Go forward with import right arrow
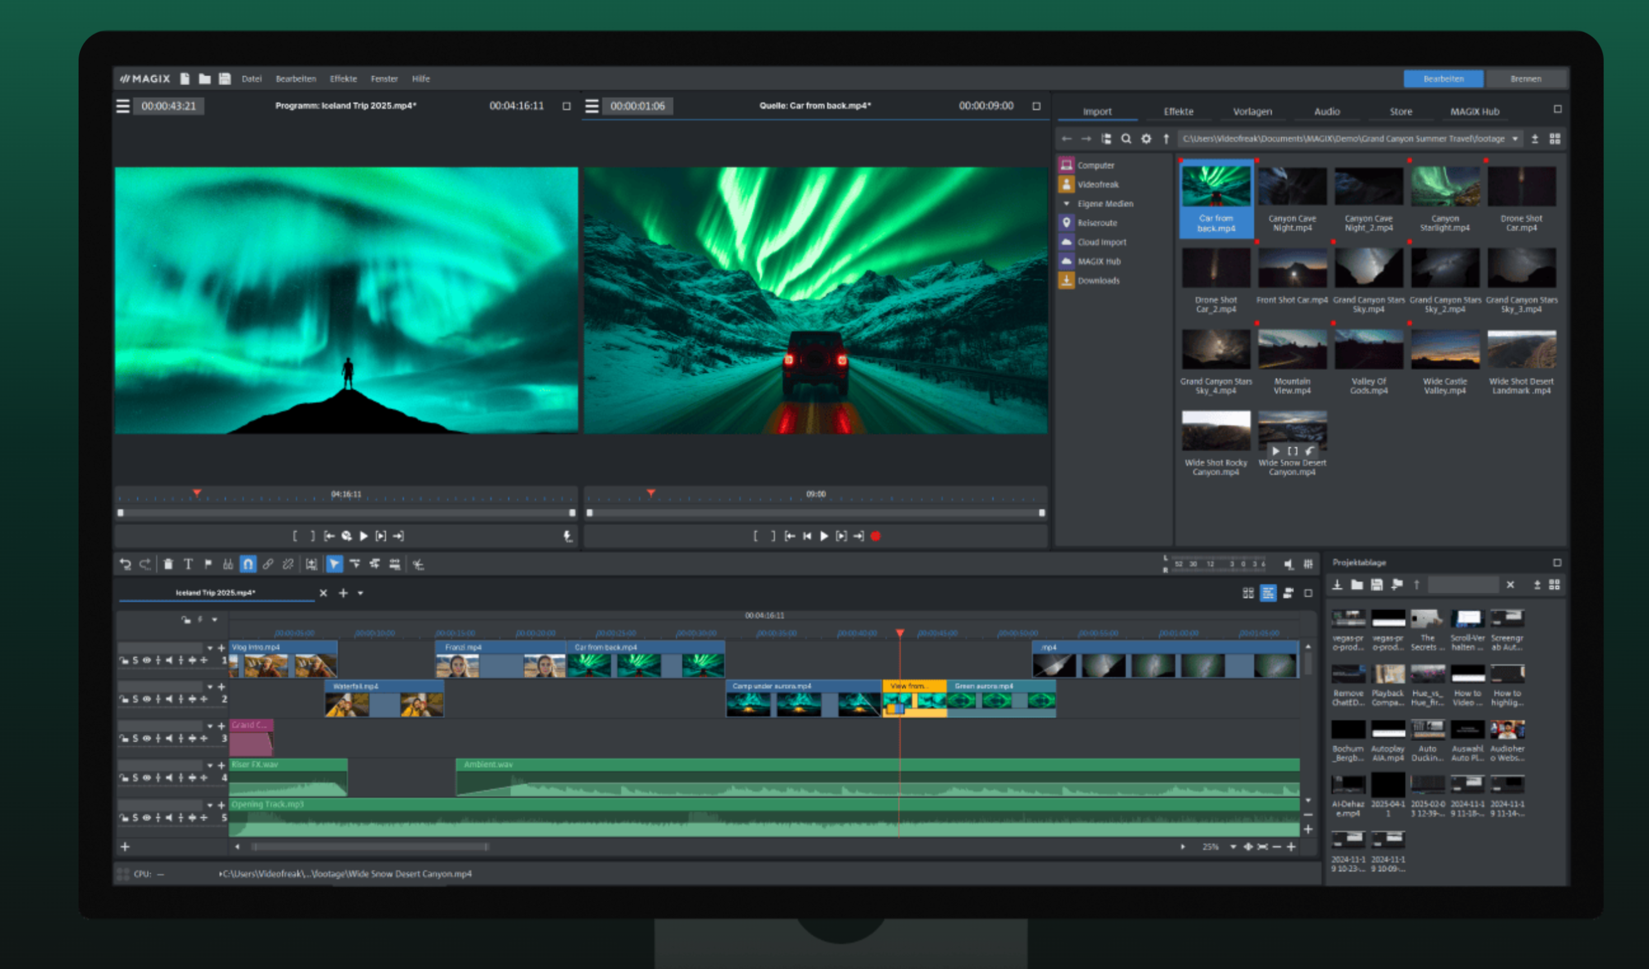1649x969 pixels. coord(1086,139)
